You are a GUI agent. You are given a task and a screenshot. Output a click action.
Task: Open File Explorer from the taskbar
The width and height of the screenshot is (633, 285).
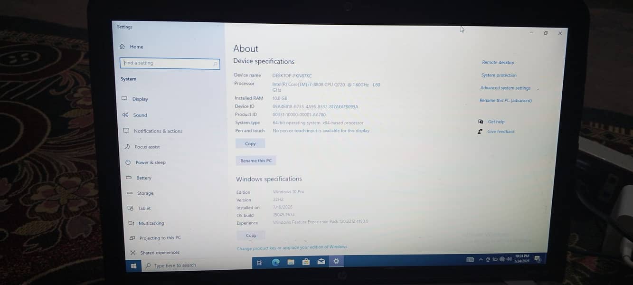291,262
